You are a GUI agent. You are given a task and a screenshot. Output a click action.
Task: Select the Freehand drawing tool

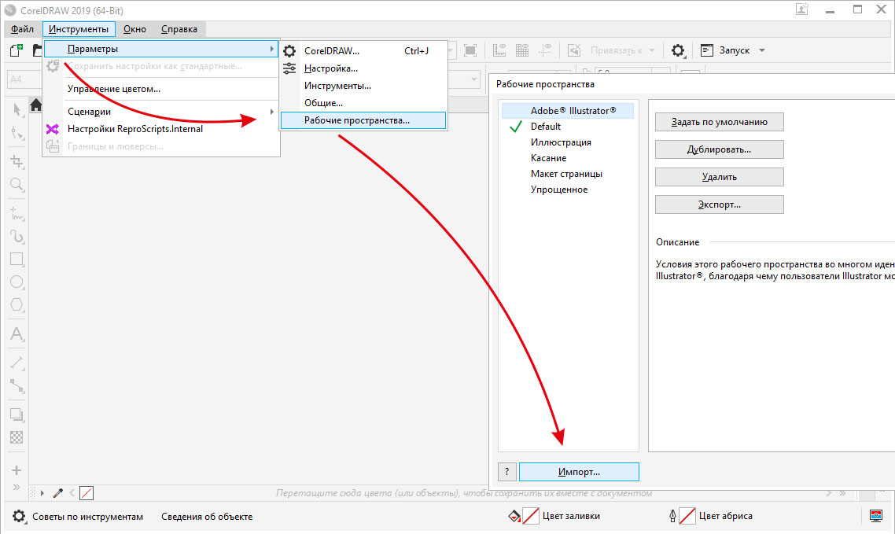17,214
